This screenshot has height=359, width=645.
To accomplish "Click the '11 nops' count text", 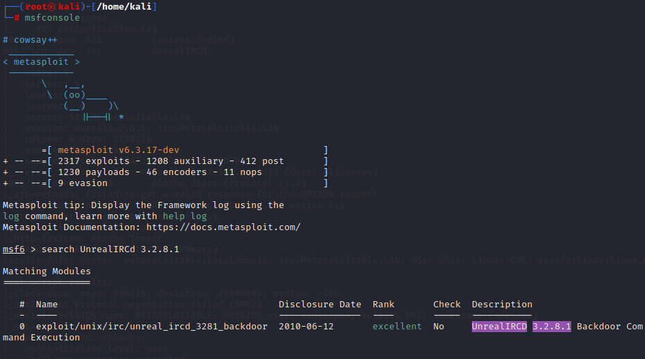I will tap(243, 172).
